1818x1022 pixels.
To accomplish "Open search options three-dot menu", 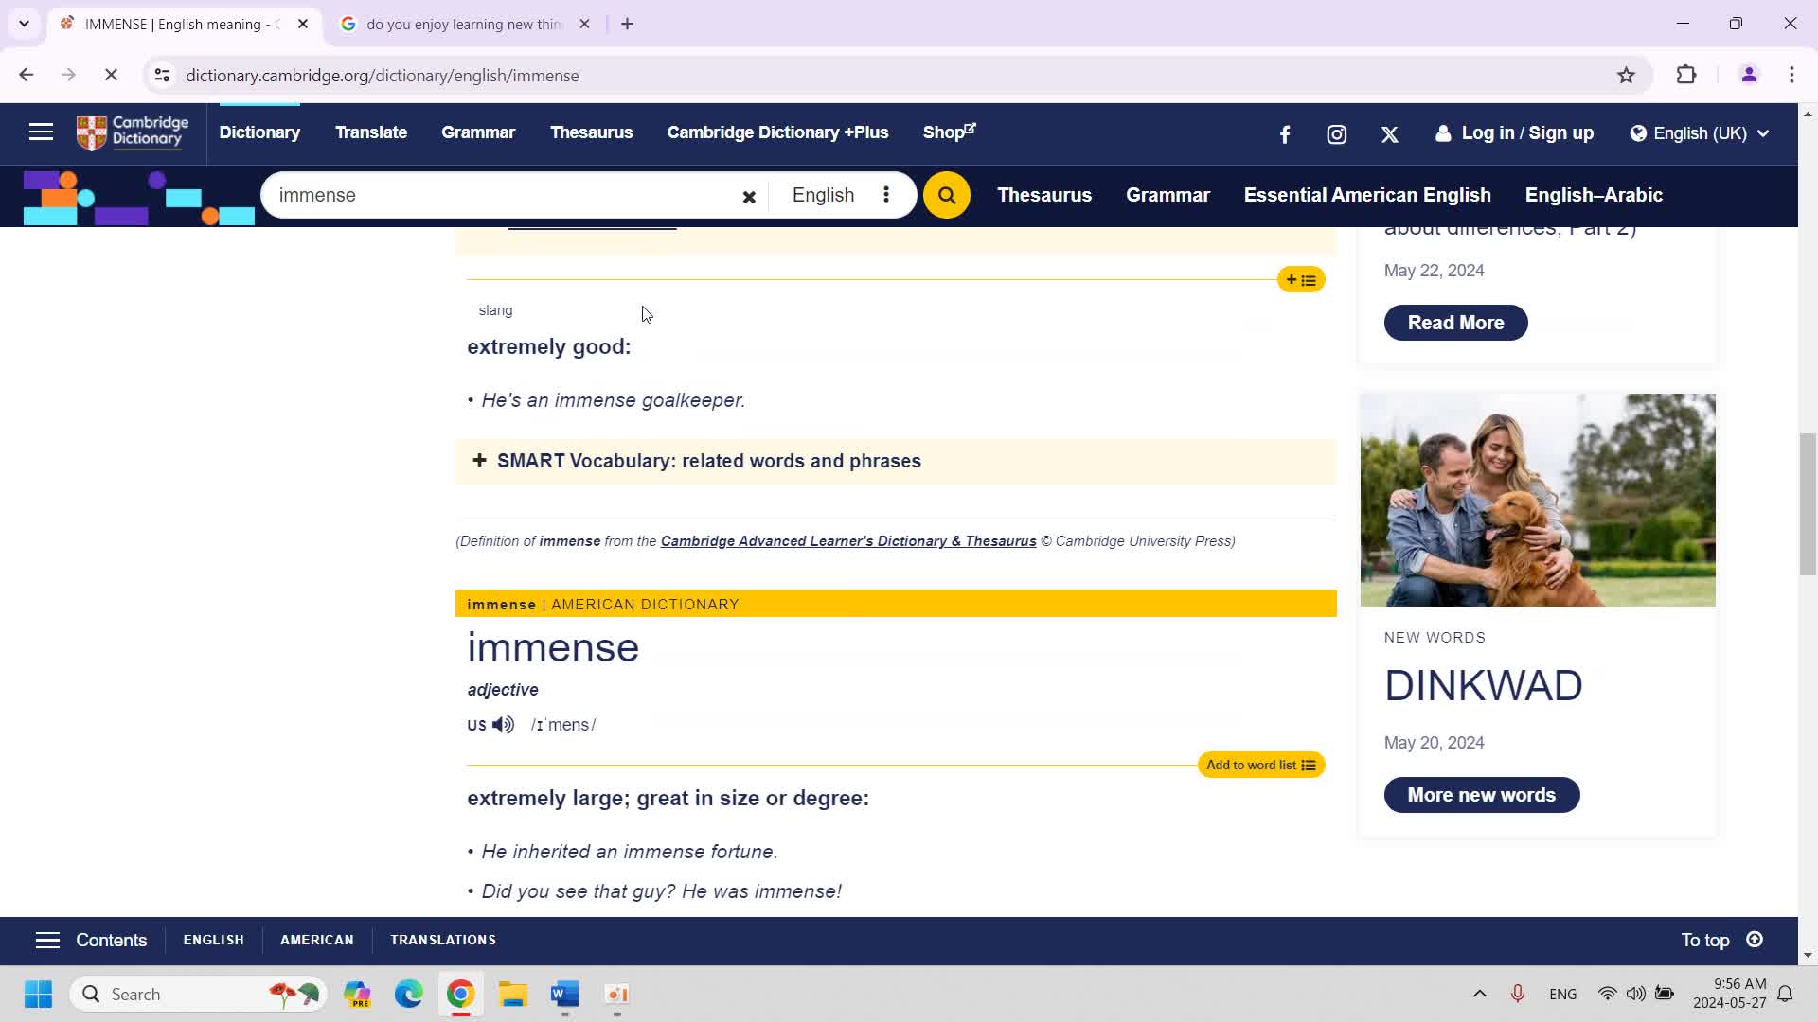I will 885,195.
